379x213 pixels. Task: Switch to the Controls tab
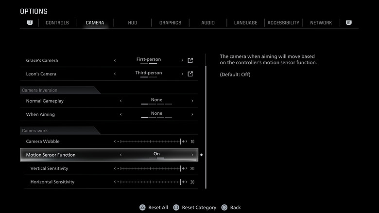tap(57, 23)
